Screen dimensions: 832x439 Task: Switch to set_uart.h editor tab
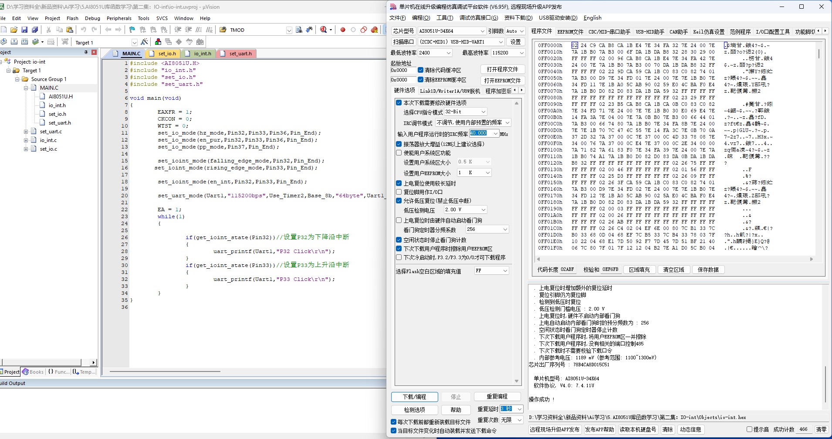point(237,54)
